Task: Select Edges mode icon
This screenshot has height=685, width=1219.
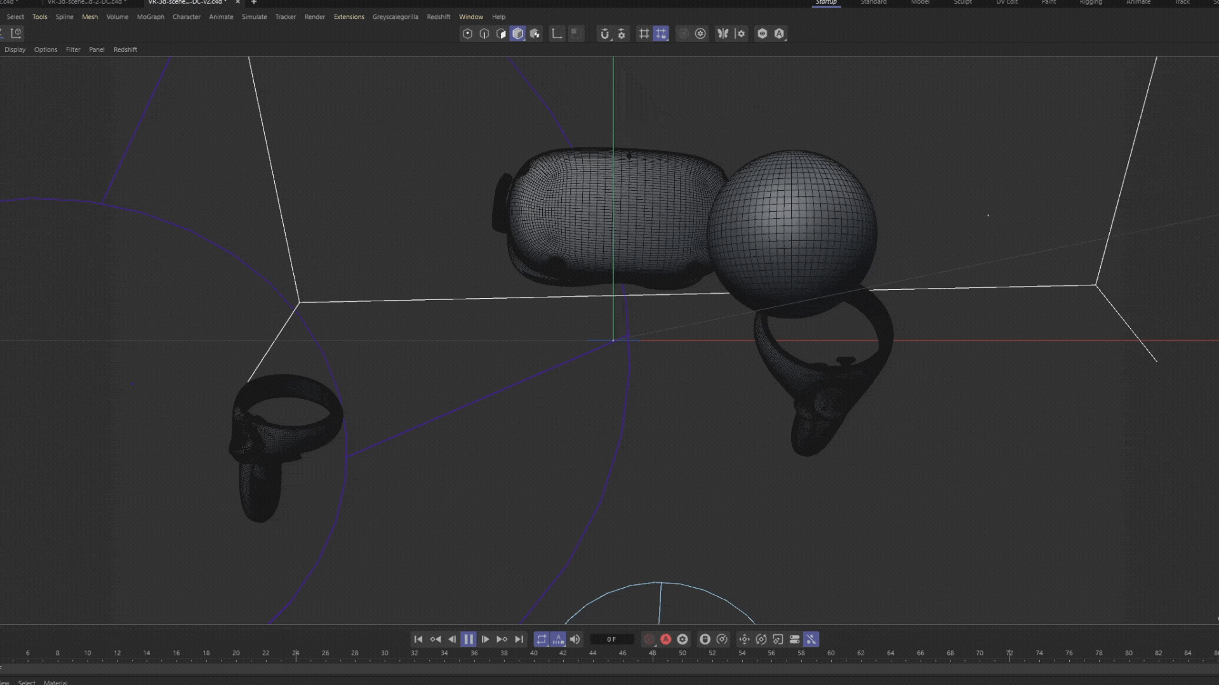Action: [484, 34]
